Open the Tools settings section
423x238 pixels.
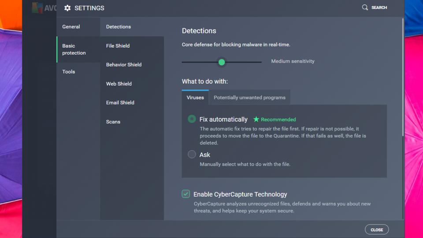(69, 72)
